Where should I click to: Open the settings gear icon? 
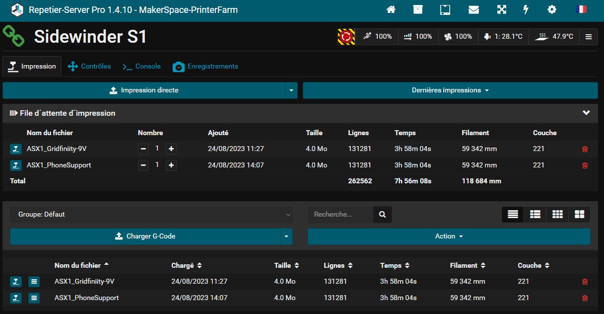[x=552, y=9]
